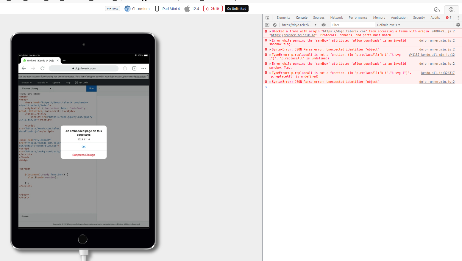Open the Snippet menu in Dojo
Viewport: 462px width, 261px height.
(26, 83)
